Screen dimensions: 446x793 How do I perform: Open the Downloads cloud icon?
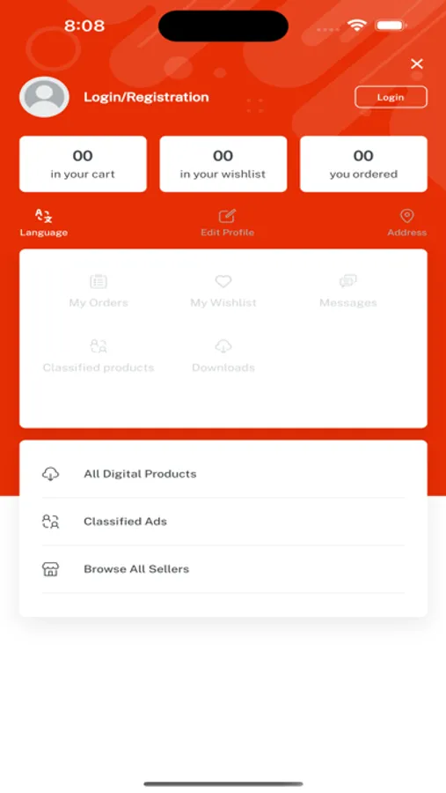click(x=223, y=346)
